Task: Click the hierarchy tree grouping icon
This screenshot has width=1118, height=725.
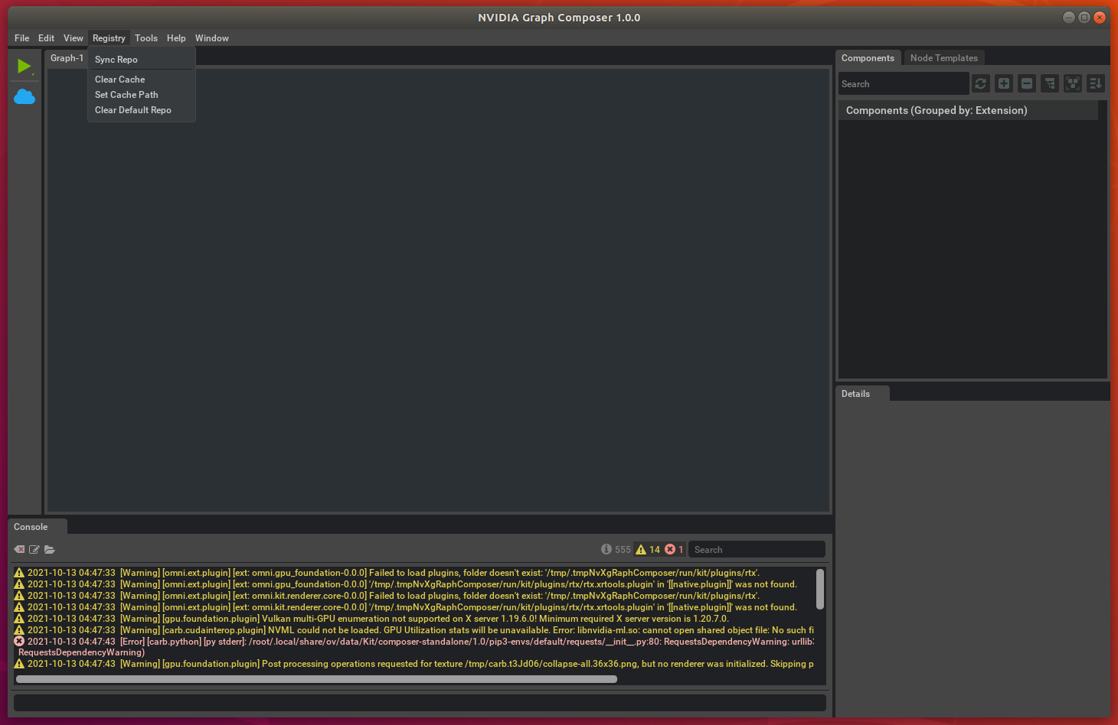Action: pos(1050,84)
